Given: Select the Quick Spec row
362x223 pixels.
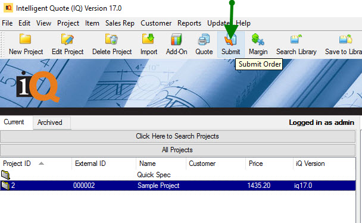Looking at the screenshot, I should click(x=177, y=175).
